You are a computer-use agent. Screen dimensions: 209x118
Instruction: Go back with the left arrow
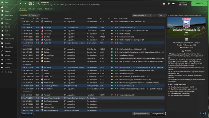point(21,4)
